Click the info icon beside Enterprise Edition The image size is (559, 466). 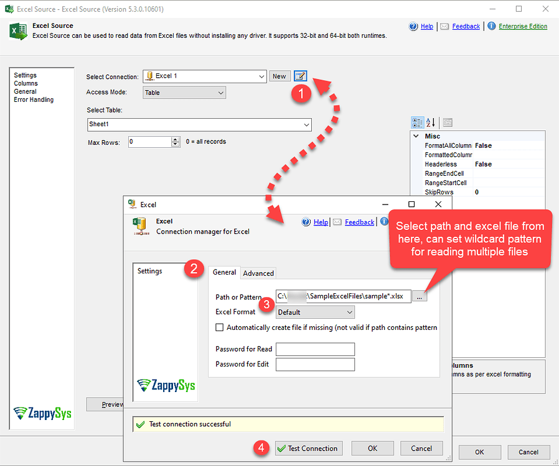pos(491,26)
